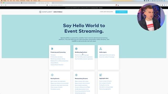Reload the page with the refresh icon
The width and height of the screenshot is (168, 94).
point(6,5)
